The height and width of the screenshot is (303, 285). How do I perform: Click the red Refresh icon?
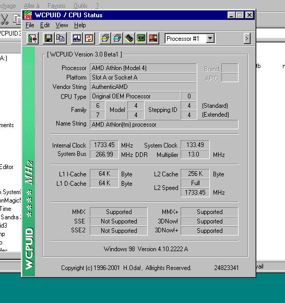tap(89, 39)
